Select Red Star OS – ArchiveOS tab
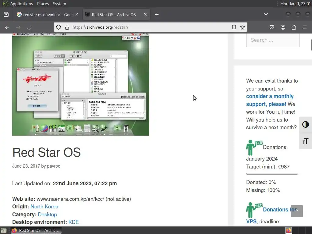 [x=116, y=15]
